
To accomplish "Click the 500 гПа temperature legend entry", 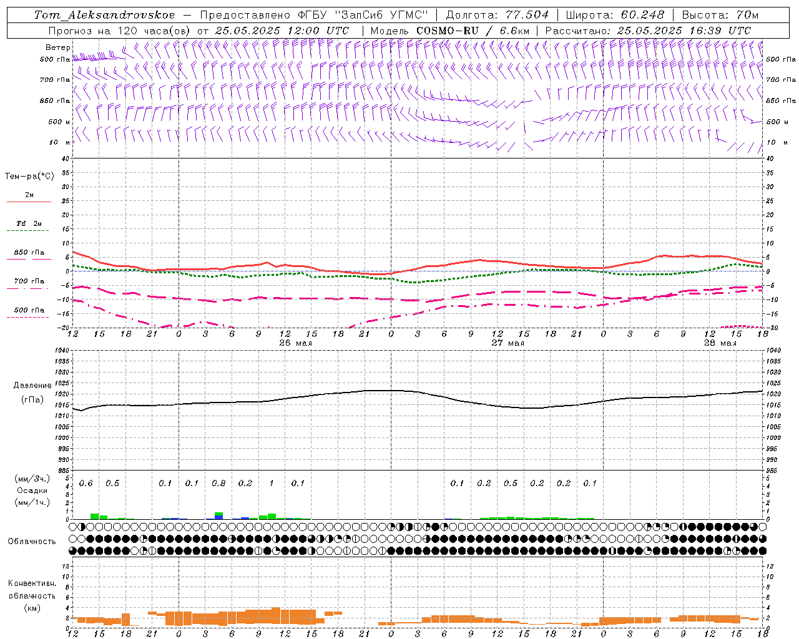I will click(x=29, y=310).
